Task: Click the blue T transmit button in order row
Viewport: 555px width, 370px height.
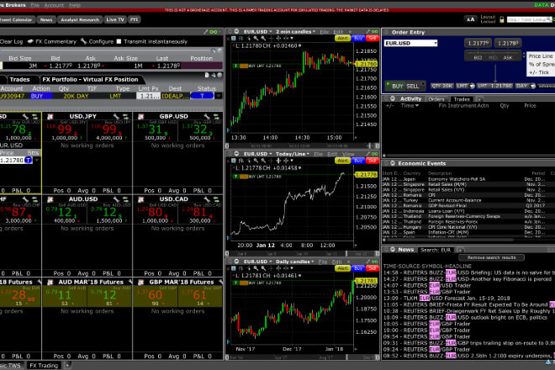Action: (202, 96)
